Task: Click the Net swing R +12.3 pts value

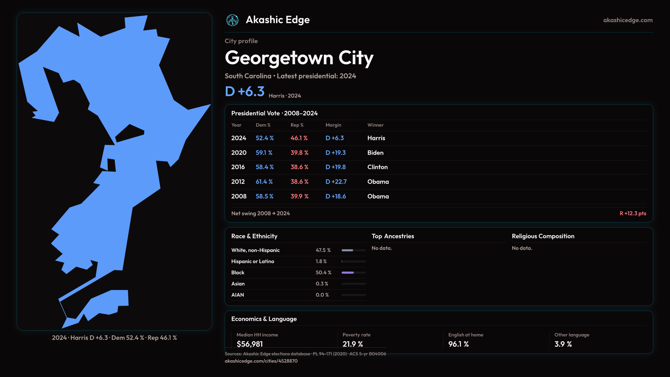Action: [632, 213]
